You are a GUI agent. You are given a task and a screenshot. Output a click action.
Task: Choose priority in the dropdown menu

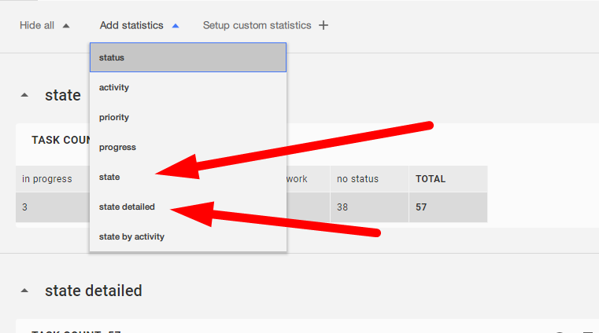[188, 117]
